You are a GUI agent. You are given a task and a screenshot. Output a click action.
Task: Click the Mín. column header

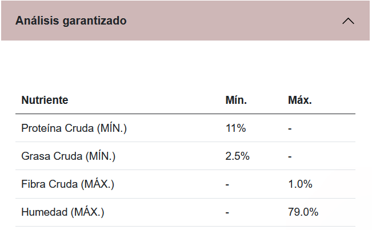pyautogui.click(x=236, y=100)
